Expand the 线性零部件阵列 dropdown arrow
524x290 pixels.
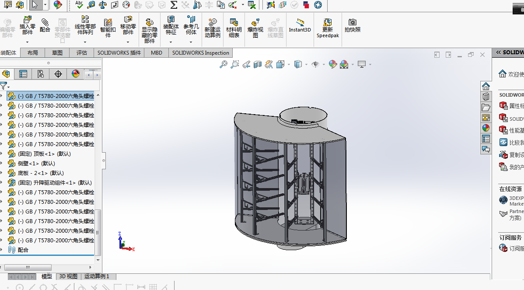point(85,42)
